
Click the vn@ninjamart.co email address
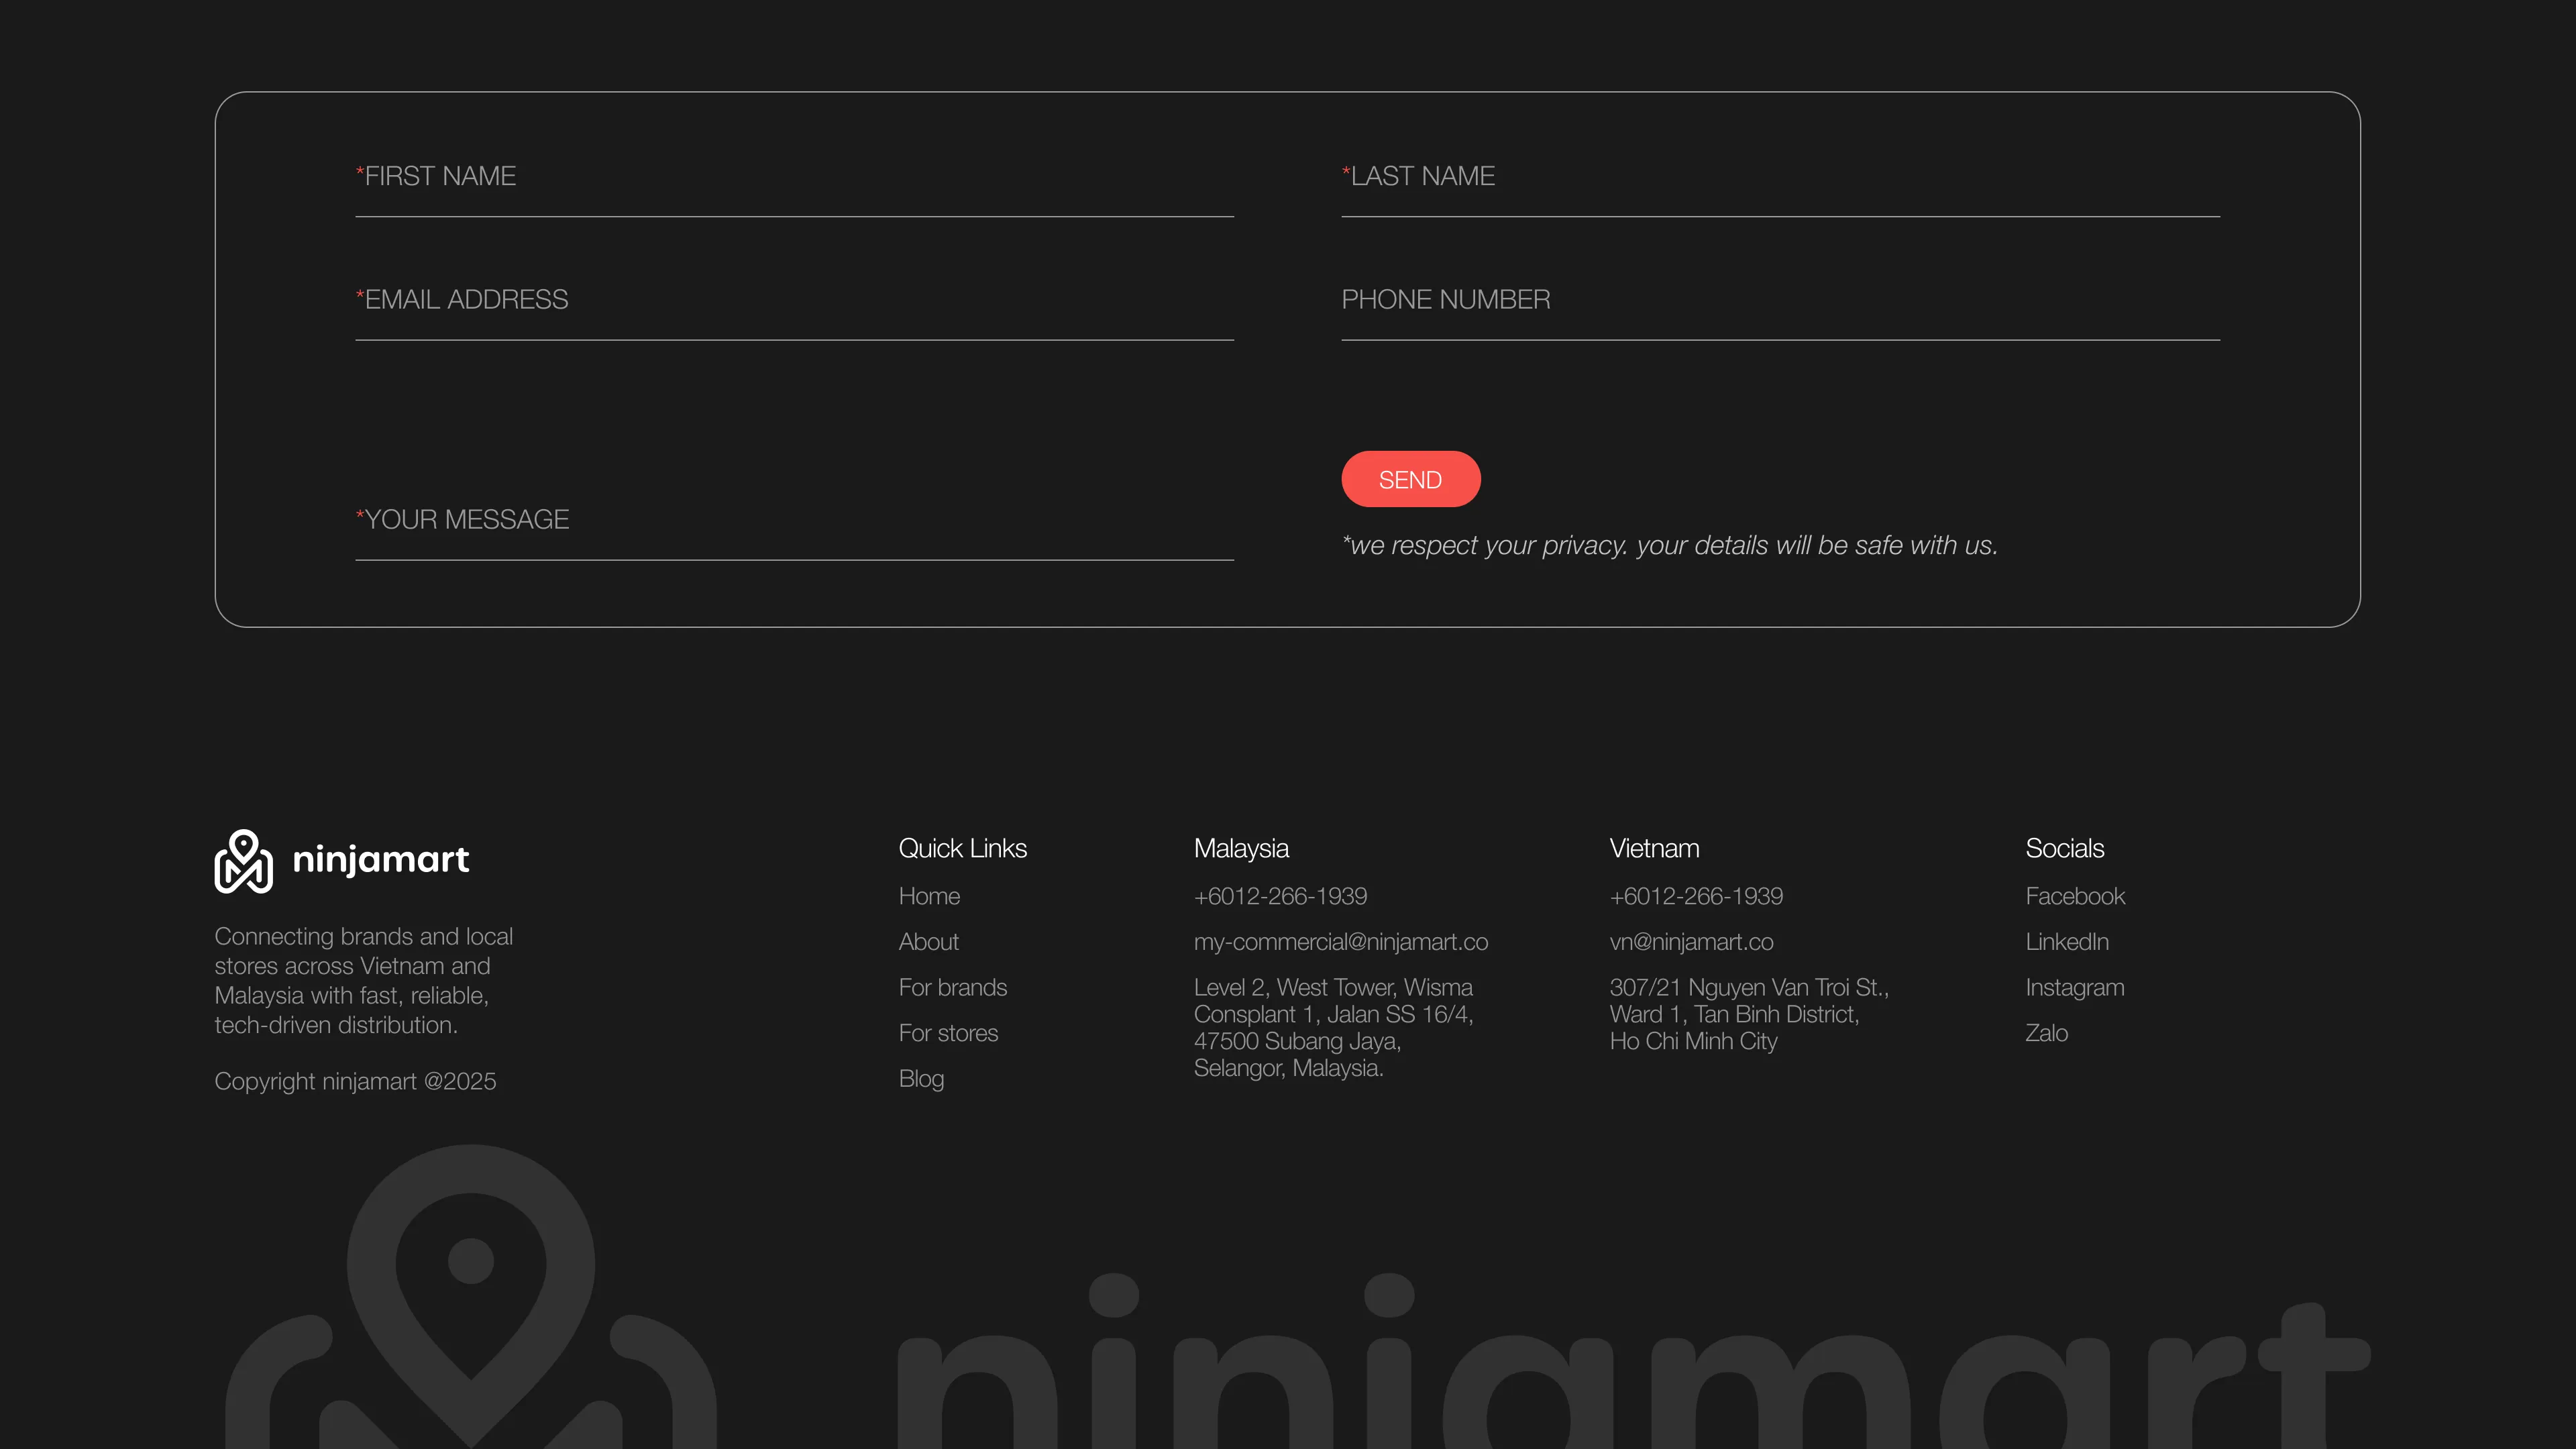pyautogui.click(x=1691, y=942)
